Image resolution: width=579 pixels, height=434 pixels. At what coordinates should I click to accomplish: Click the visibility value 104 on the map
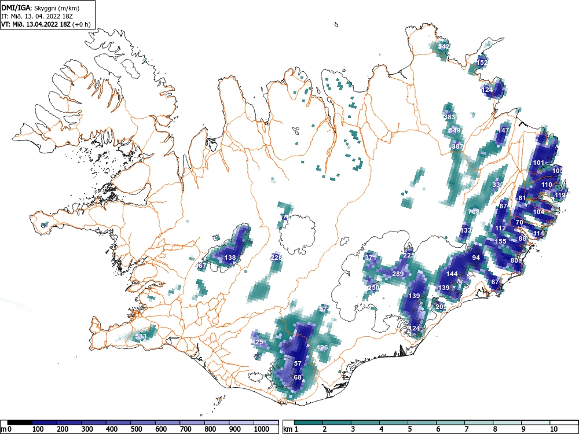click(538, 212)
